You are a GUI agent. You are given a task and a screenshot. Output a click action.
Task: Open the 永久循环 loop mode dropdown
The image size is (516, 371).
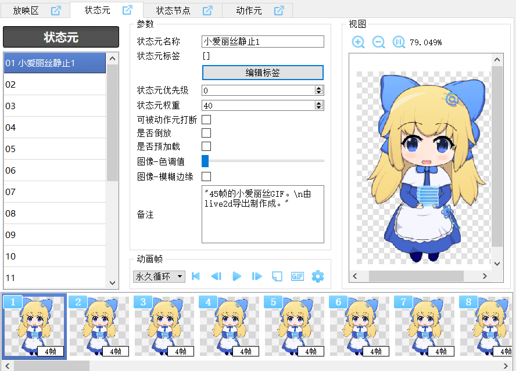[x=159, y=276]
